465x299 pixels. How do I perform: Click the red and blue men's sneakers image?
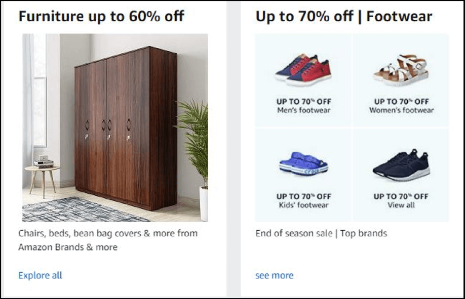point(303,69)
